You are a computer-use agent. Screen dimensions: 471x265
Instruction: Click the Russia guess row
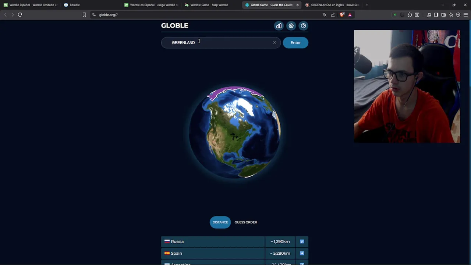click(235, 241)
